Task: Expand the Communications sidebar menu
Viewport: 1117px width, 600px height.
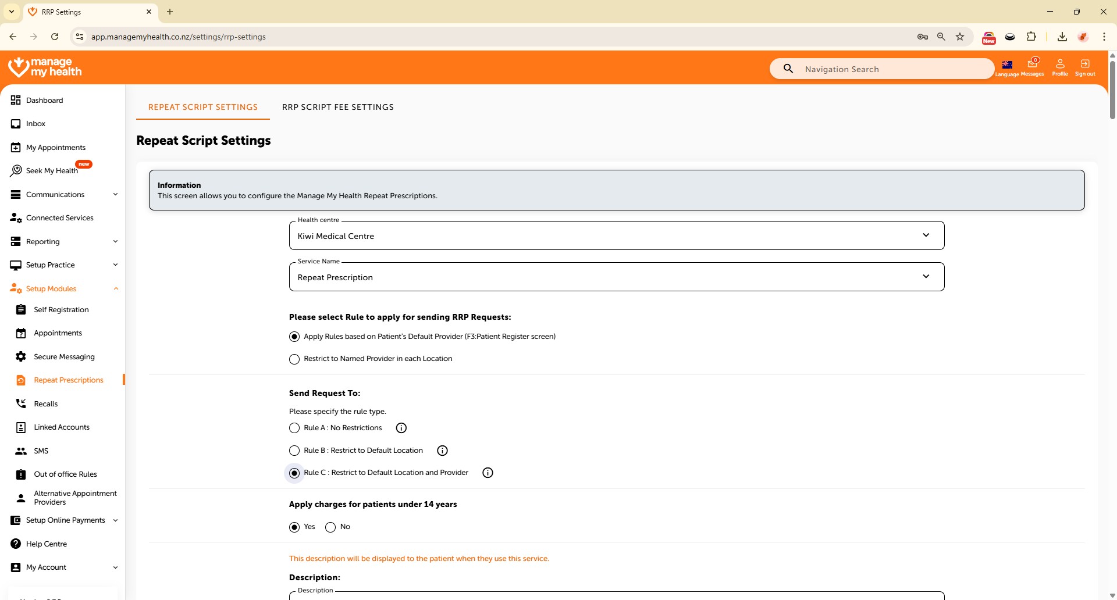Action: [x=64, y=195]
